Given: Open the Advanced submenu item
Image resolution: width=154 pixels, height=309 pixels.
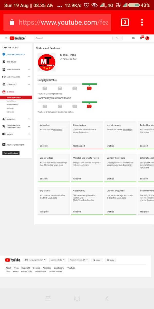Looking at the screenshot, I should [x=10, y=112].
